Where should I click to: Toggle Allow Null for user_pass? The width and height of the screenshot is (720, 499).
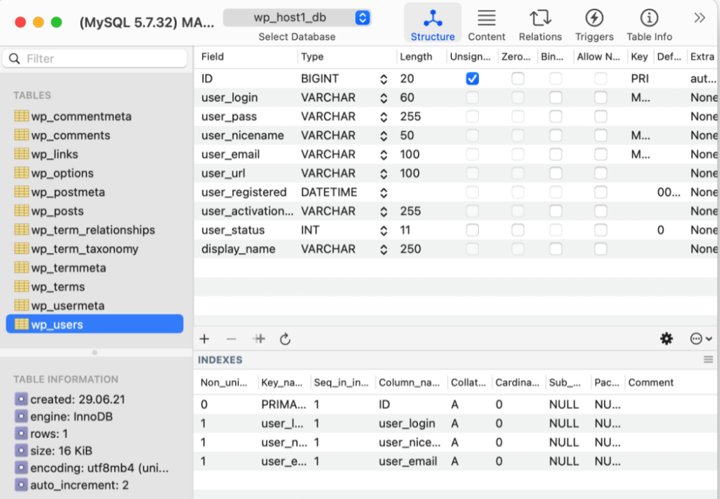[x=600, y=116]
